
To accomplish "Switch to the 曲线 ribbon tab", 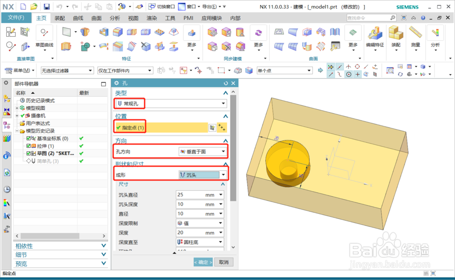I will [78, 18].
